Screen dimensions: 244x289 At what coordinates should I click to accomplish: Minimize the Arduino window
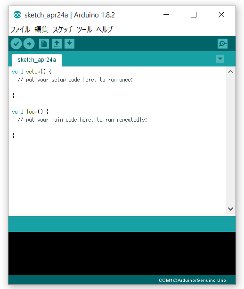166,15
